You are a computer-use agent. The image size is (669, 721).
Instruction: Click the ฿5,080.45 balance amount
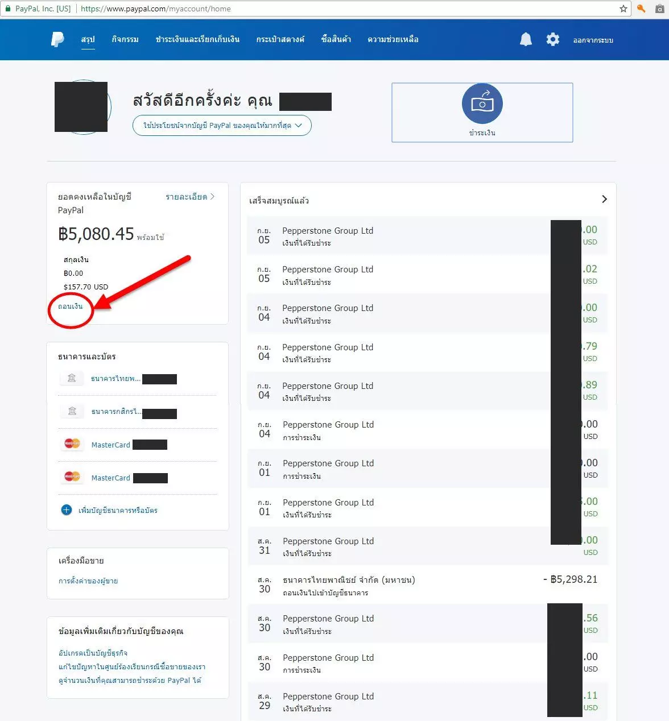click(96, 234)
